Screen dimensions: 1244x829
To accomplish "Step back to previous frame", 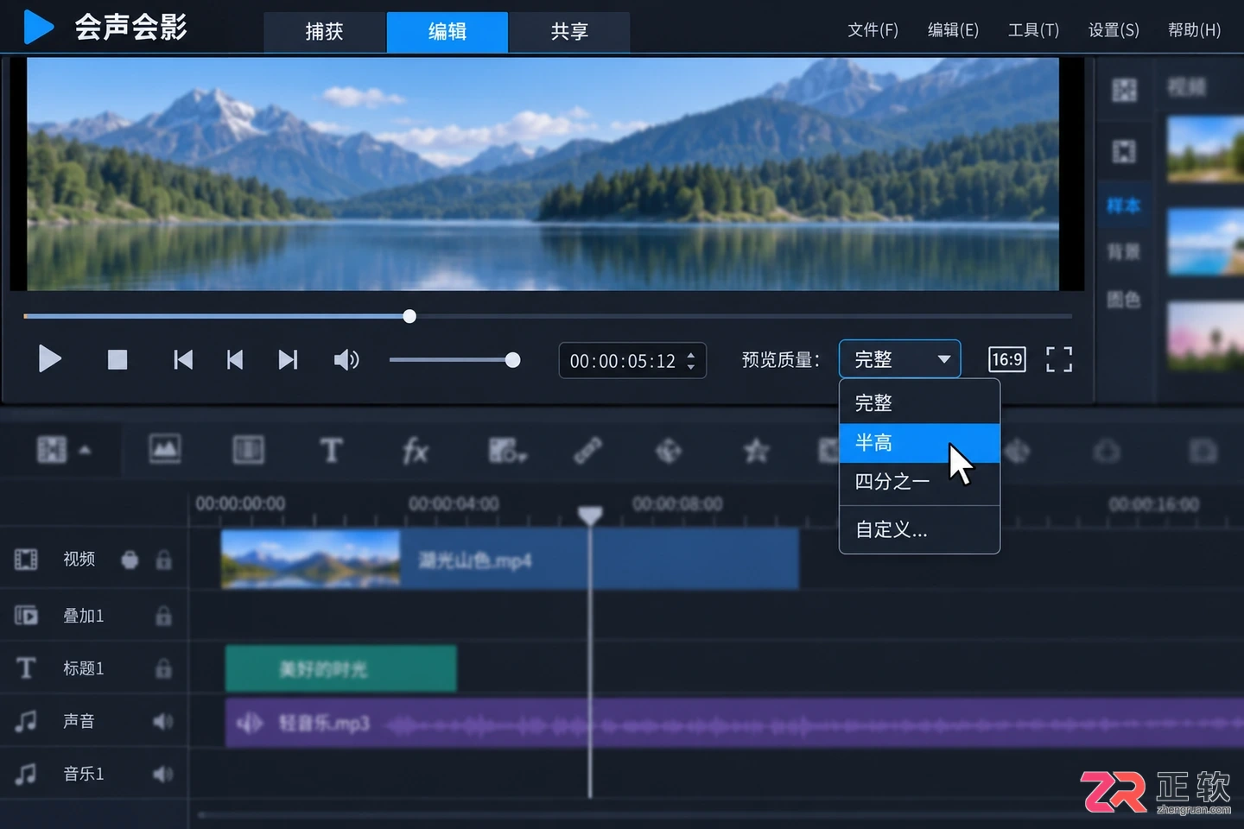I will [234, 359].
